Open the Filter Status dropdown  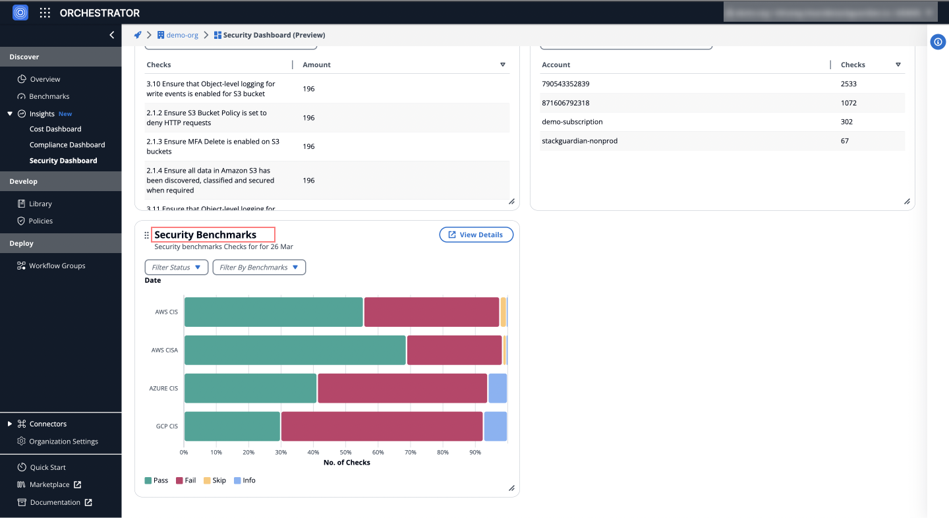point(176,267)
